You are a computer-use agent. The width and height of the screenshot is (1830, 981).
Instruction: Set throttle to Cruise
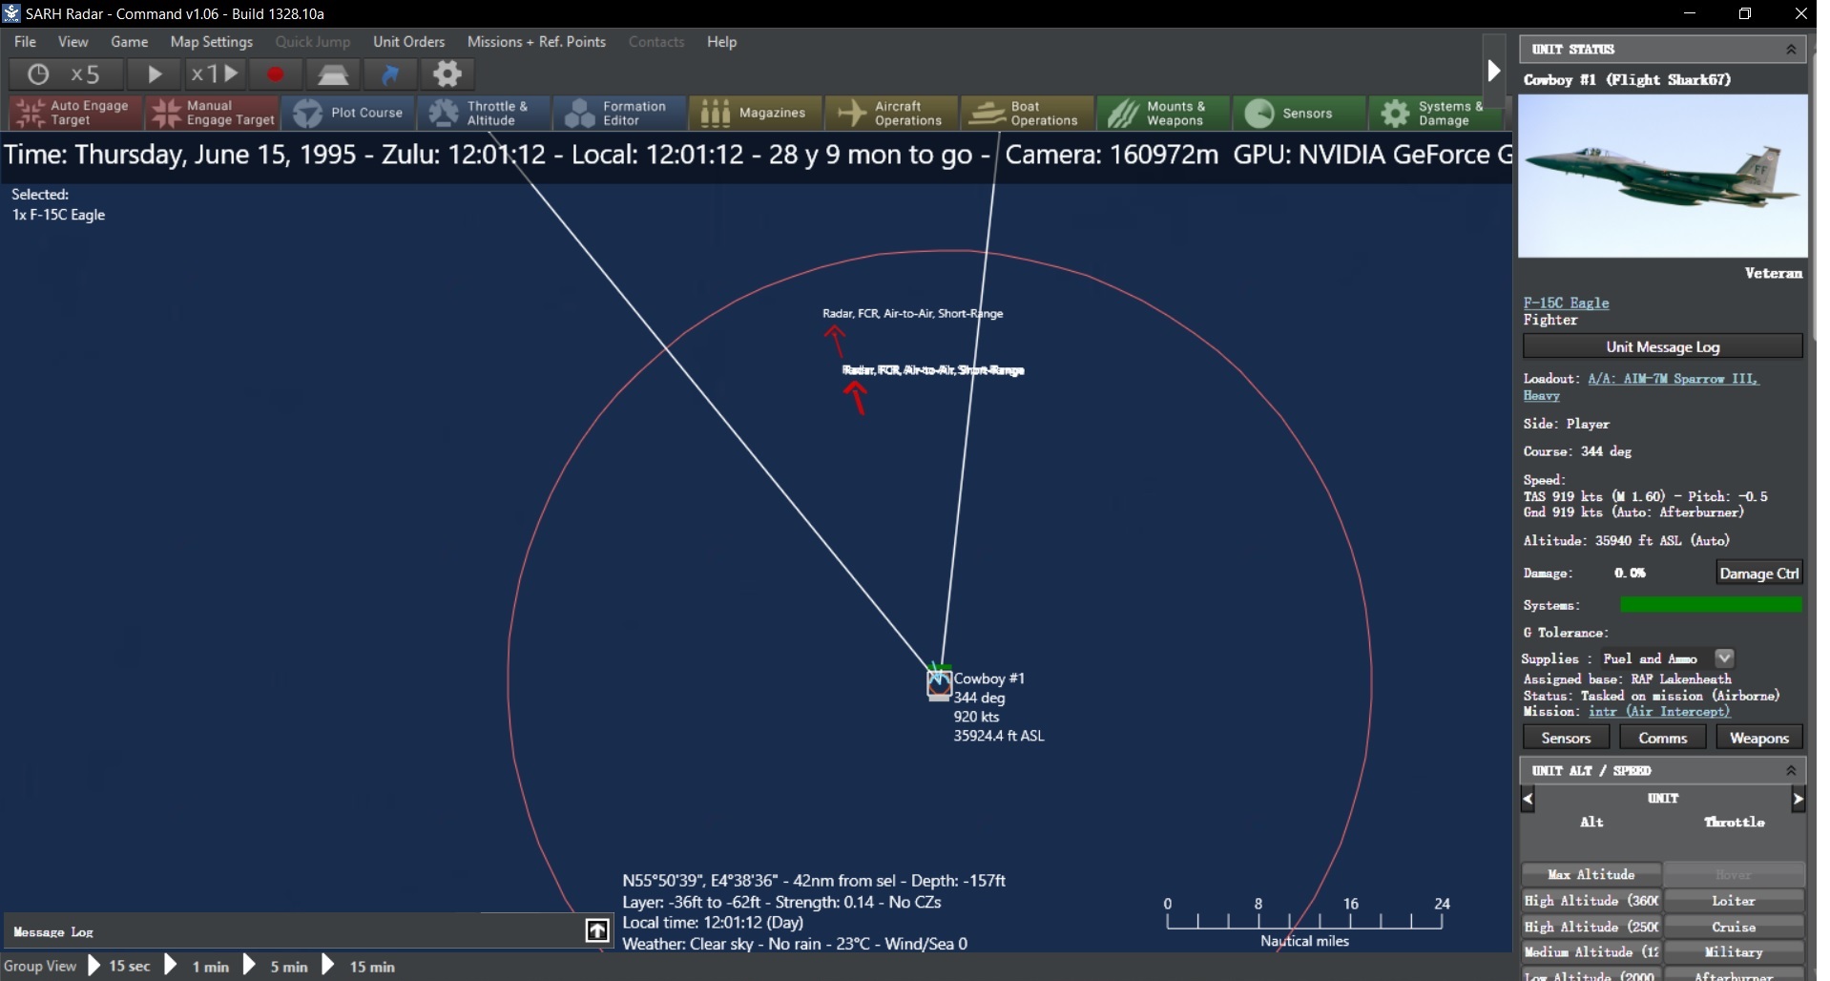point(1734,927)
